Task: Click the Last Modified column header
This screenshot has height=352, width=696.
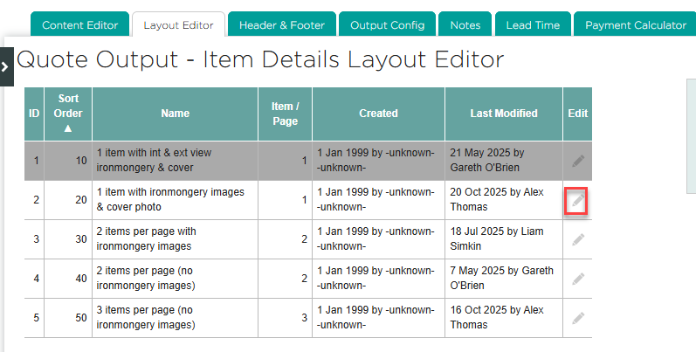Action: [504, 114]
